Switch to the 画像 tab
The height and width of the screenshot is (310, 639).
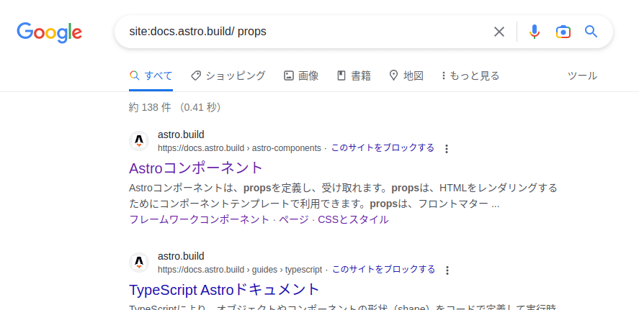(301, 76)
